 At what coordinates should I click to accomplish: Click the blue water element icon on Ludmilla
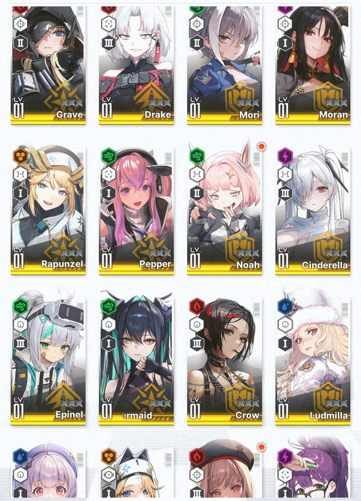pos(285,306)
